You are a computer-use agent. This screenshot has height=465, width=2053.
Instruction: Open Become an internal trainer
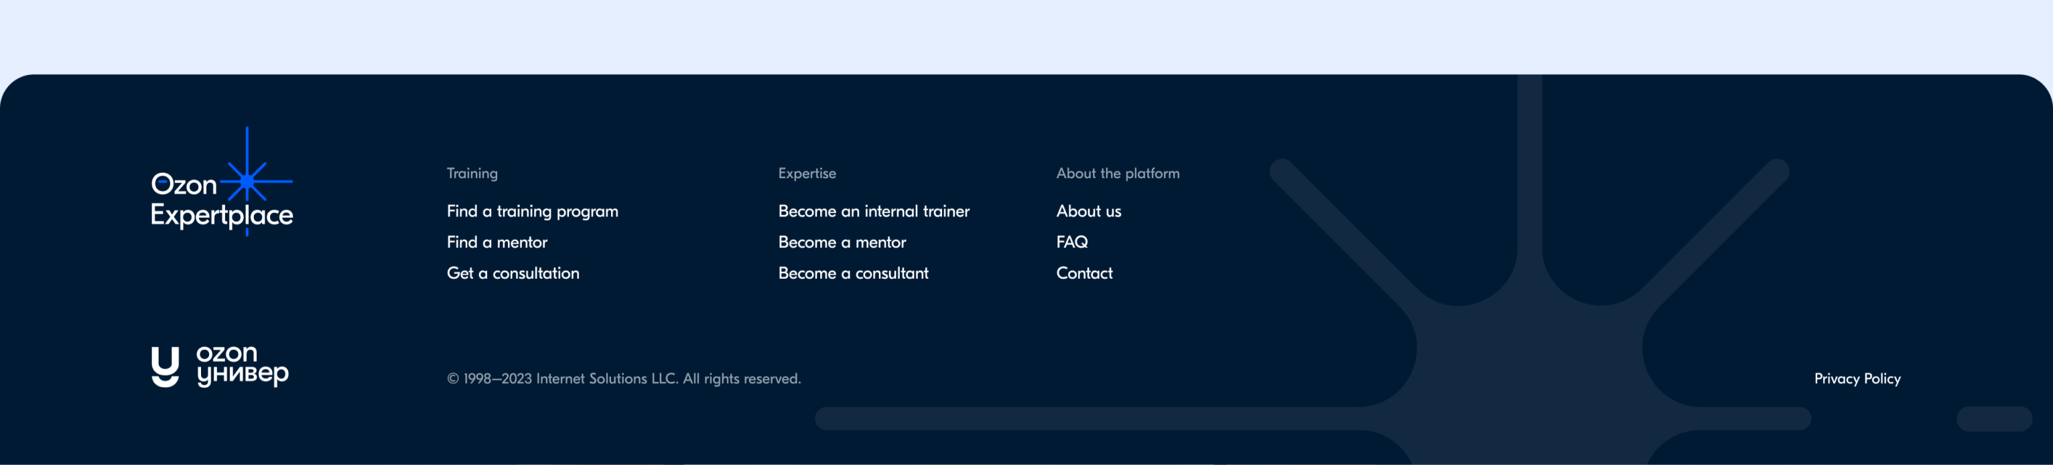(x=874, y=210)
